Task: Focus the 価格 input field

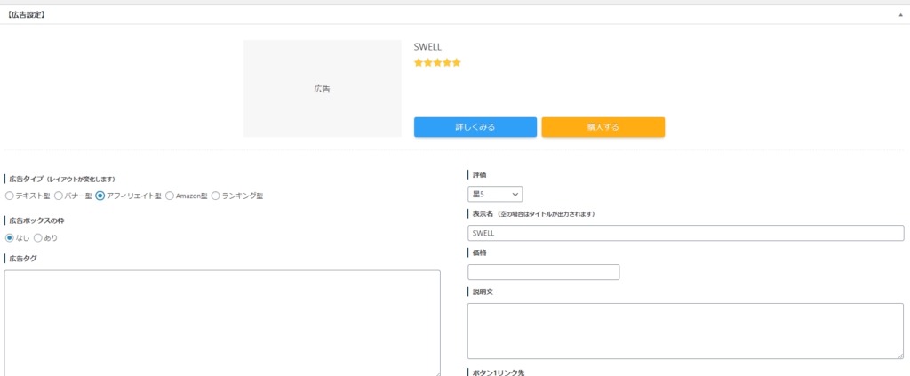Action: (x=543, y=272)
